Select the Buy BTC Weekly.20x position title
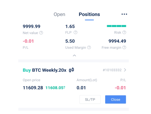The image size is (151, 114). (x=44, y=70)
